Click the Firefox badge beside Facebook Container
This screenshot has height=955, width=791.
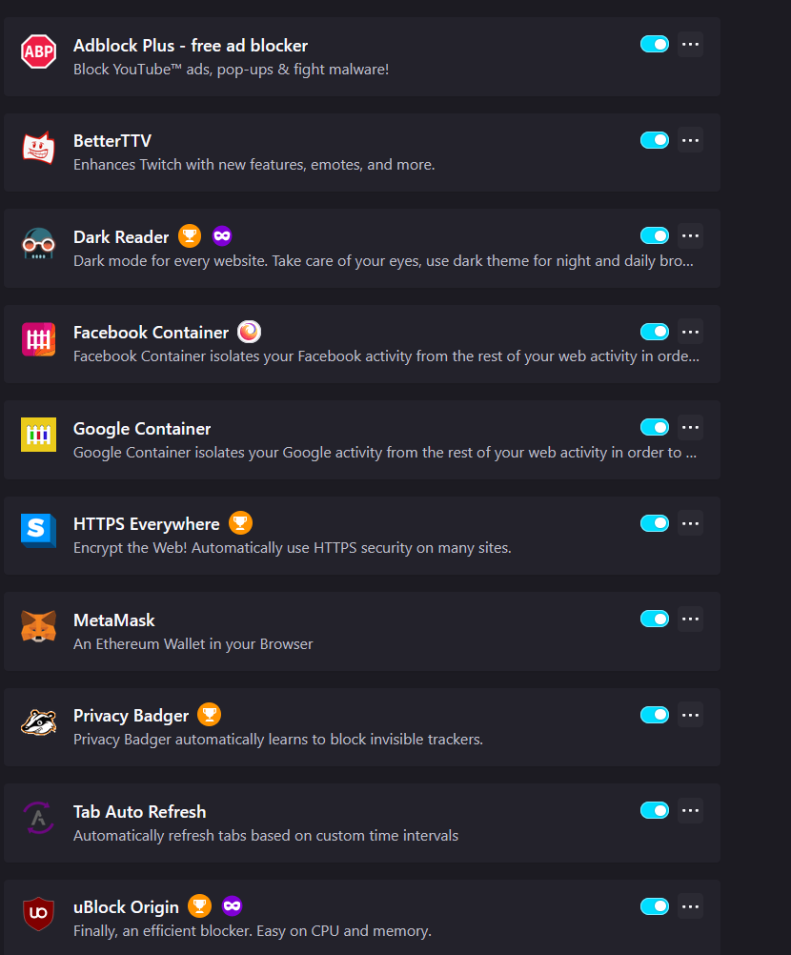[249, 332]
